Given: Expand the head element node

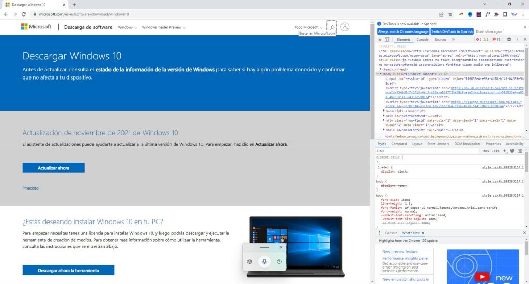Looking at the screenshot, I should click(381, 69).
